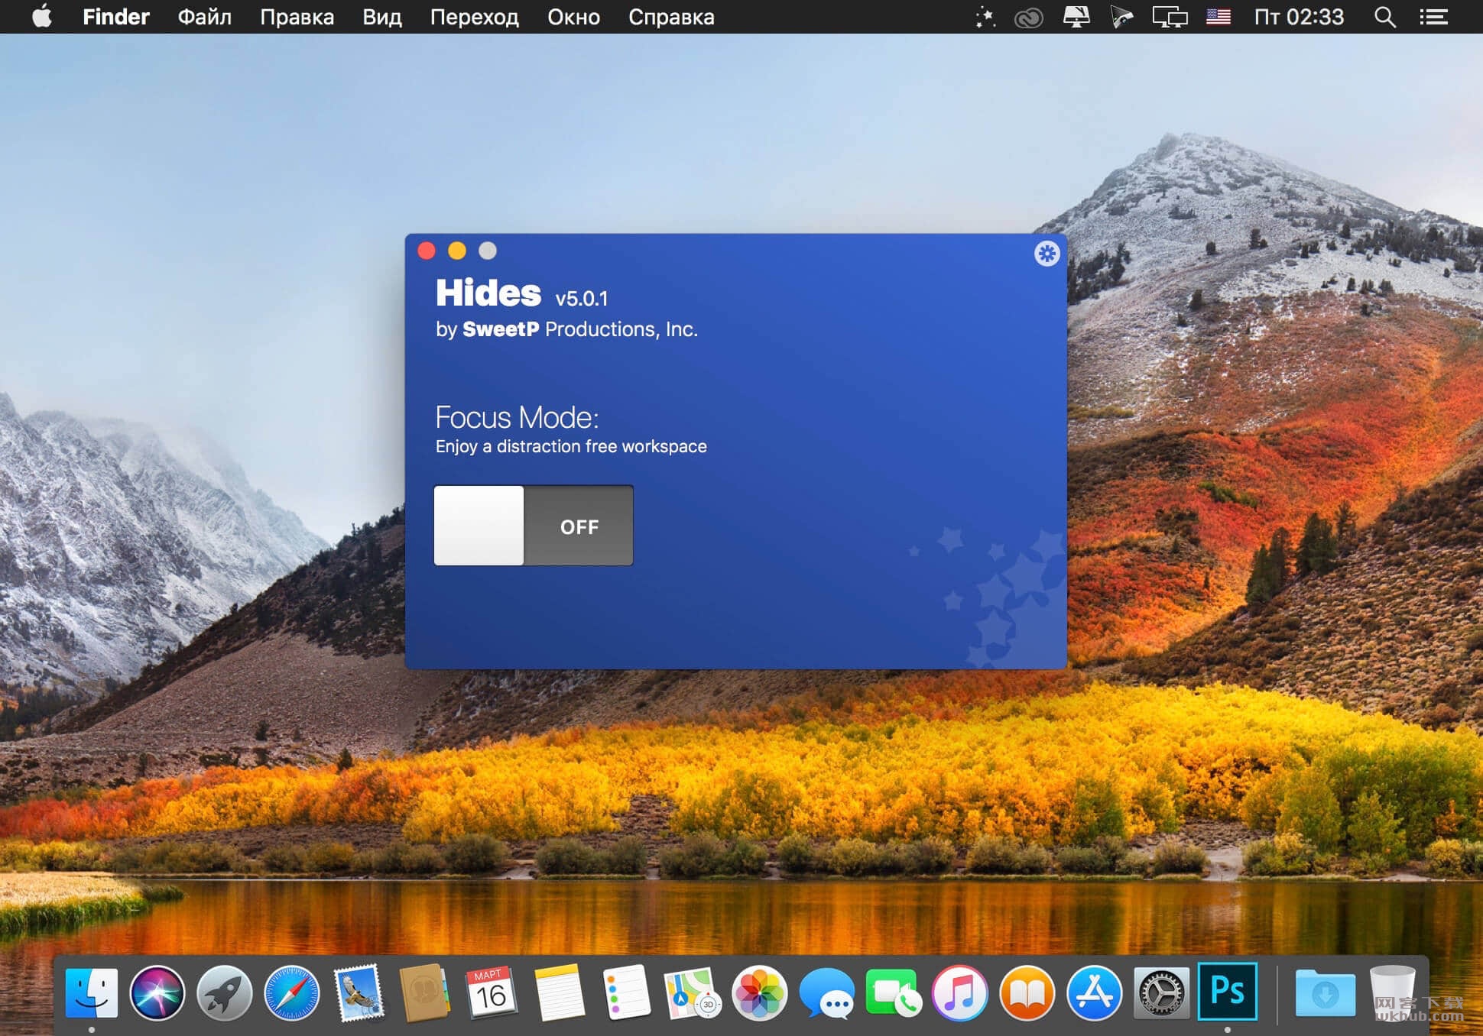Open the Переход menu

[474, 17]
